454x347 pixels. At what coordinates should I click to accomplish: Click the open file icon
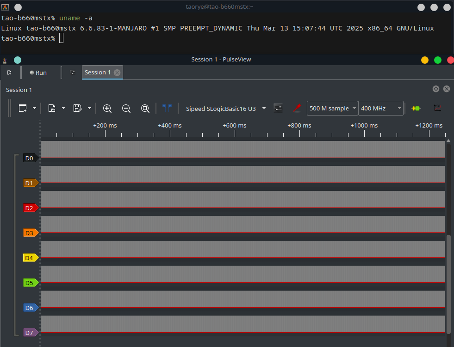[52, 109]
